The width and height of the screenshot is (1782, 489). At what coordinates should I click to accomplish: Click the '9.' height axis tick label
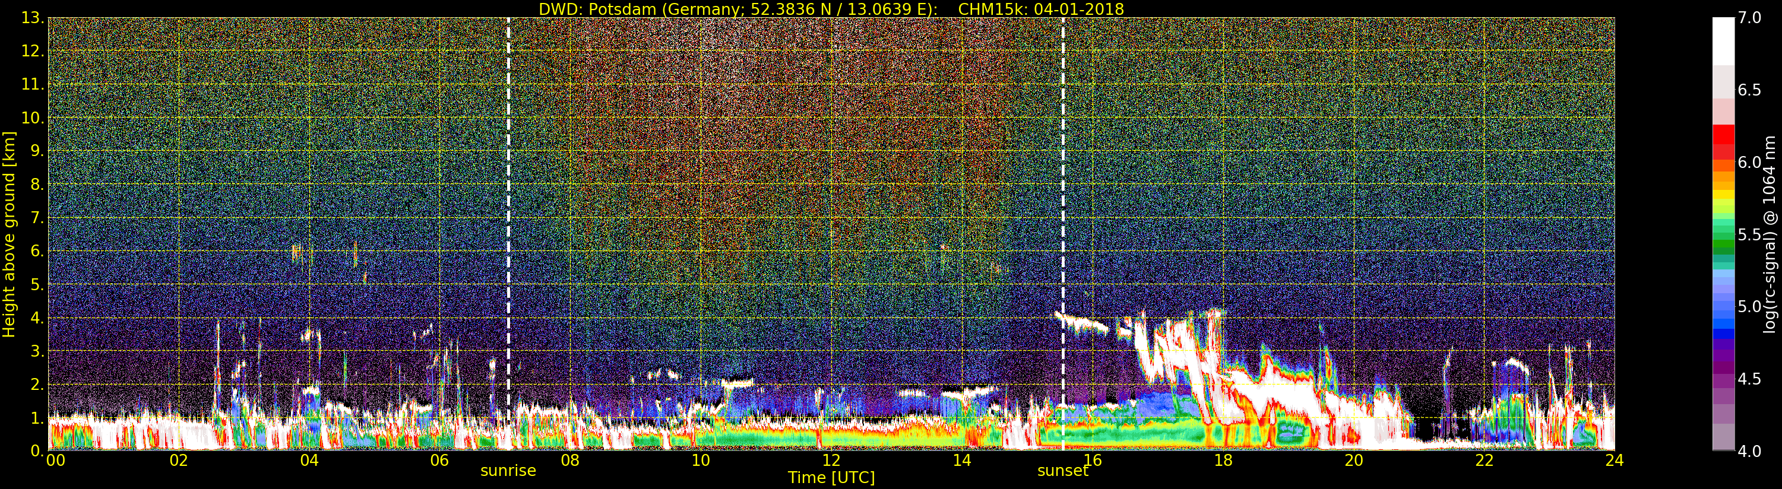[37, 151]
